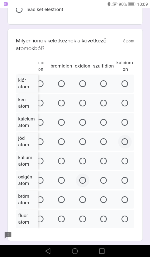The image size is (150, 257).
Task: Open recent apps with square button
Action: pos(102,251)
